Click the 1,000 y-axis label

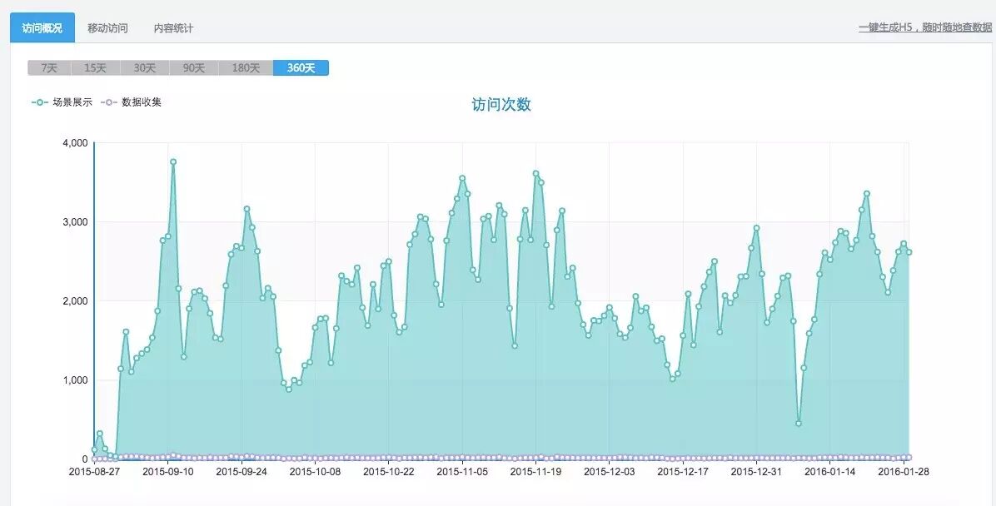(75, 379)
